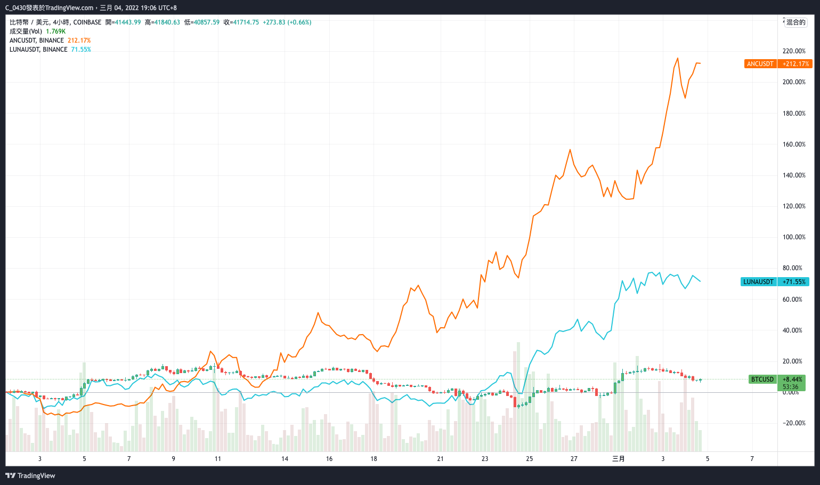The height and width of the screenshot is (485, 820).
Task: Open the 混合的 scale mode label
Action: click(796, 22)
